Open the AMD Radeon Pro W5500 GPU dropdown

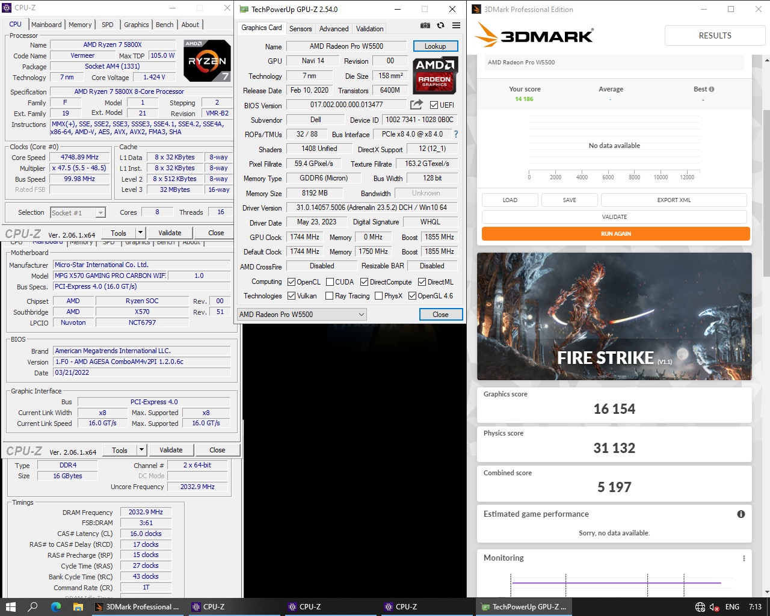pos(302,314)
